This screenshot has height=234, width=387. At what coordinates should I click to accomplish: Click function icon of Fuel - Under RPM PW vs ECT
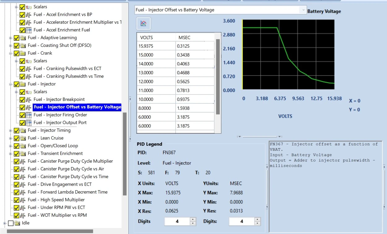tap(23, 207)
